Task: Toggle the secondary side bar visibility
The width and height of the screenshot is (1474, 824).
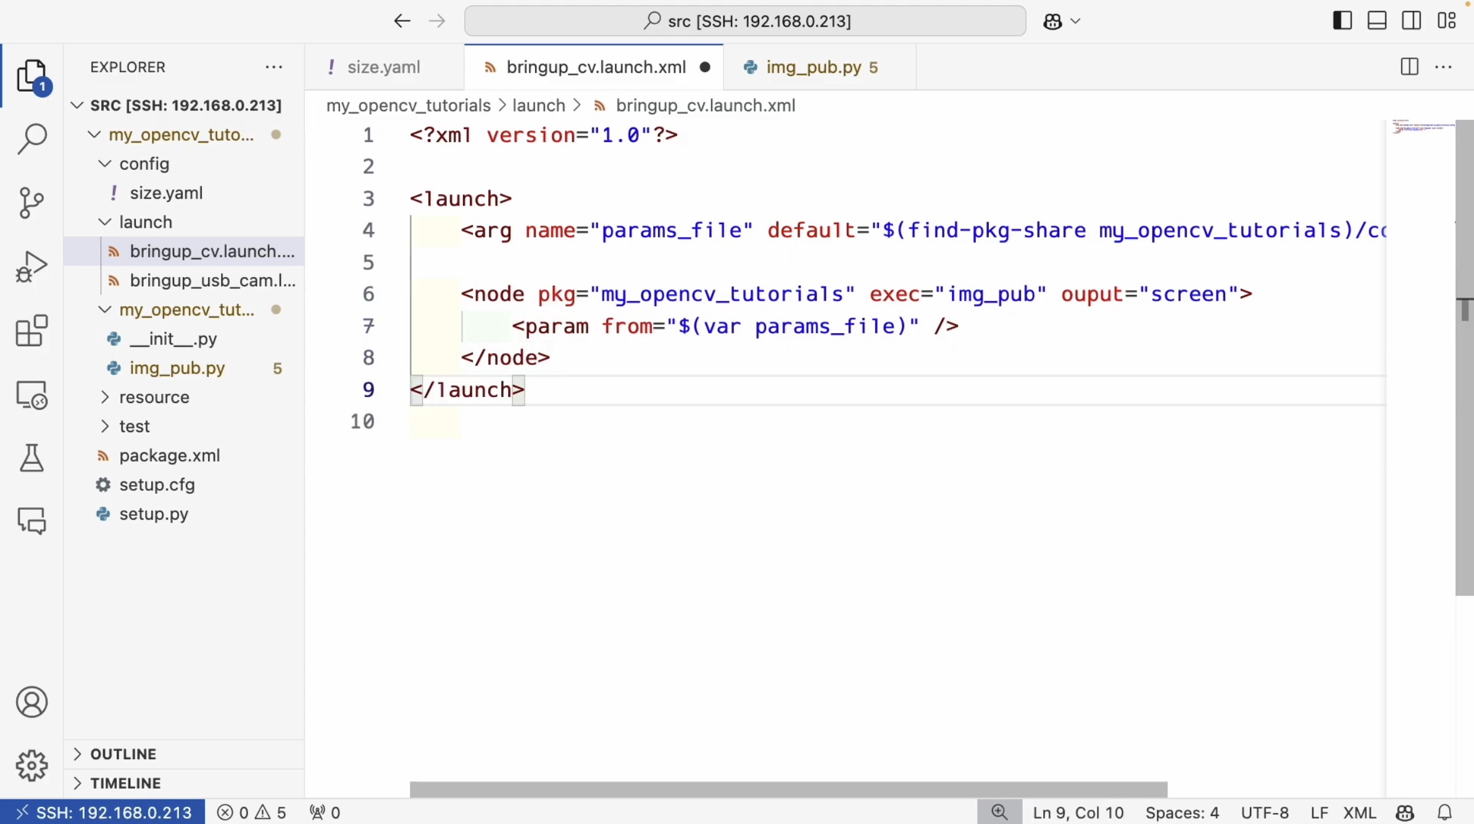Action: click(1412, 21)
